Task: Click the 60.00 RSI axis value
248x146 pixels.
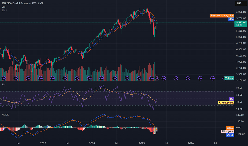Action: [x=239, y=95]
